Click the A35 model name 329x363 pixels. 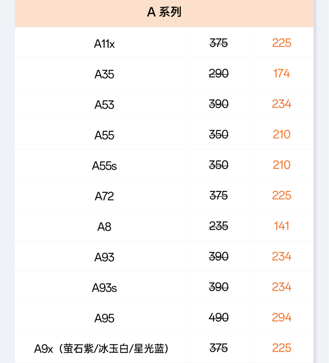[104, 74]
